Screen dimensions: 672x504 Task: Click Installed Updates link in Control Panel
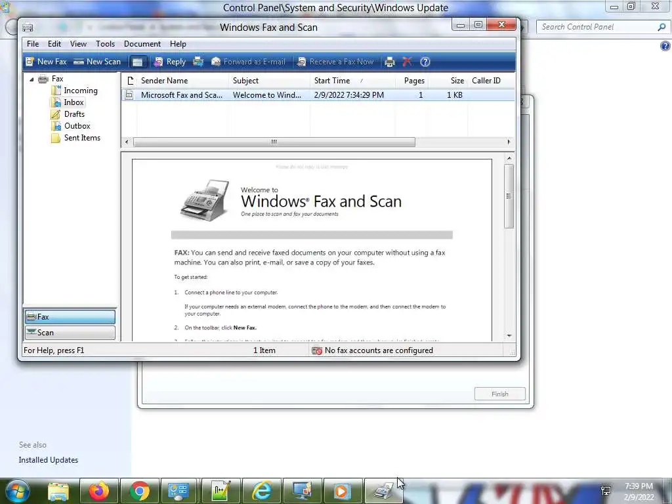49,460
